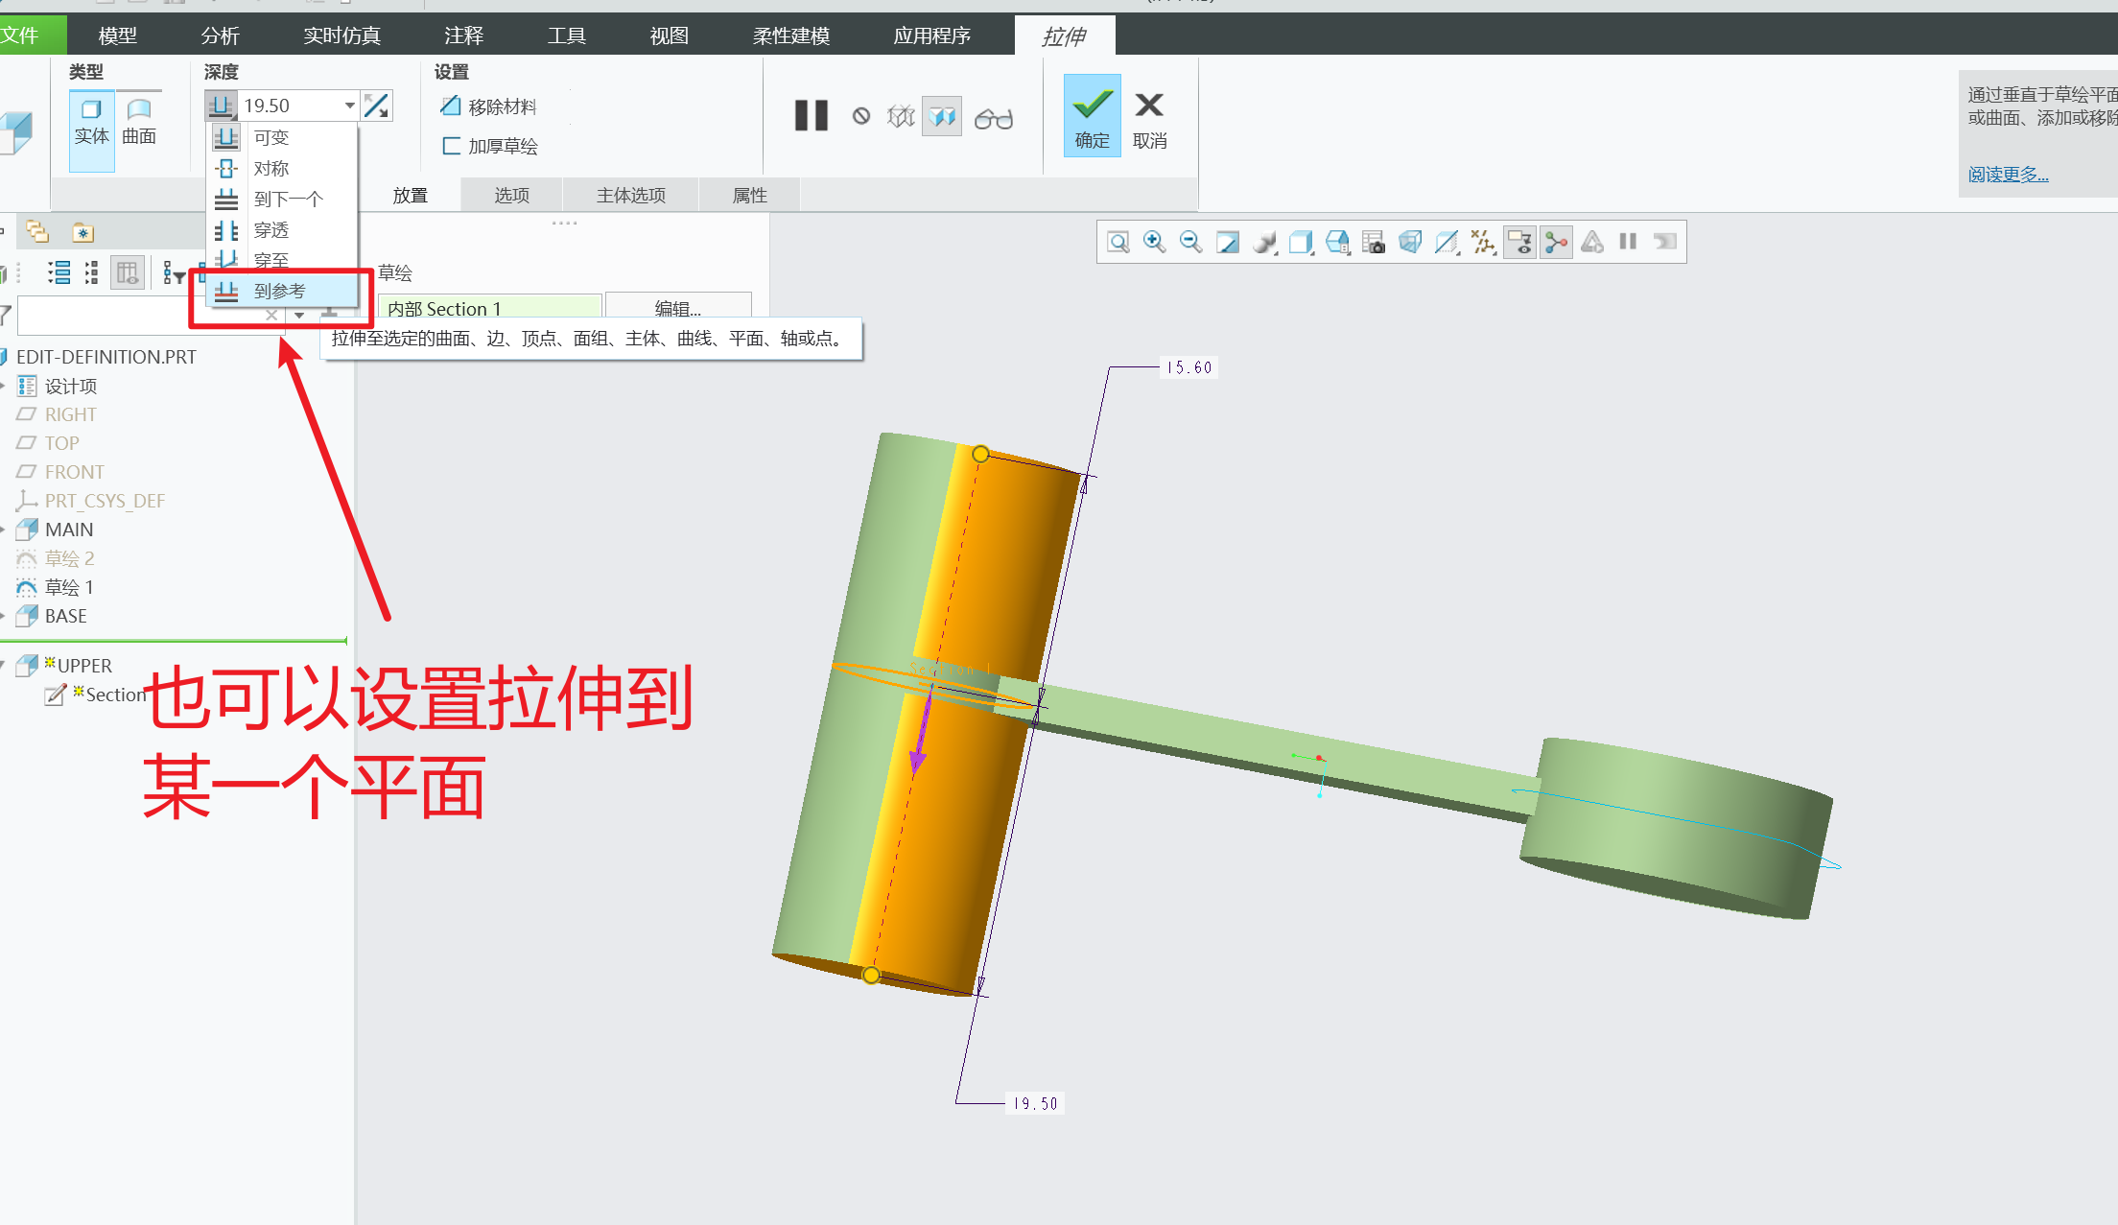Check the 加厚草绘 thicken sketch box

pos(451,146)
